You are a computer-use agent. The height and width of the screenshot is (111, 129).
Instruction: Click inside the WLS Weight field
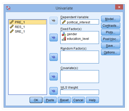tap(80, 92)
